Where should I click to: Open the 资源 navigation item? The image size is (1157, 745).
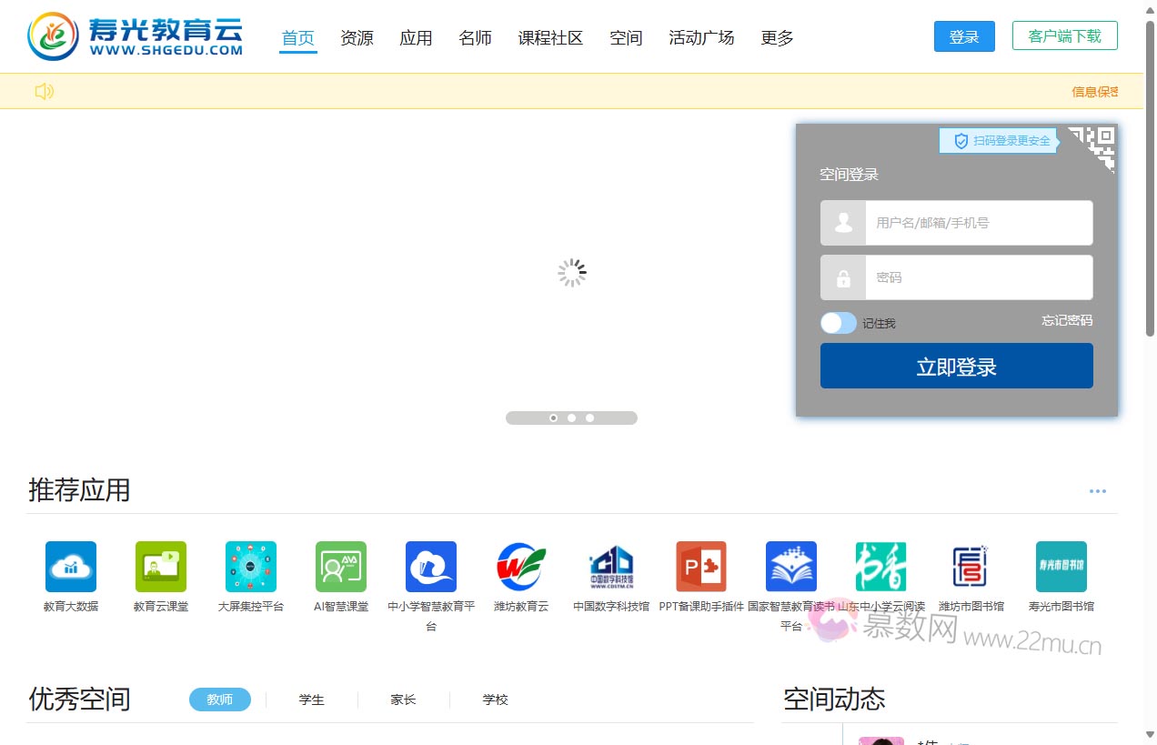(357, 38)
